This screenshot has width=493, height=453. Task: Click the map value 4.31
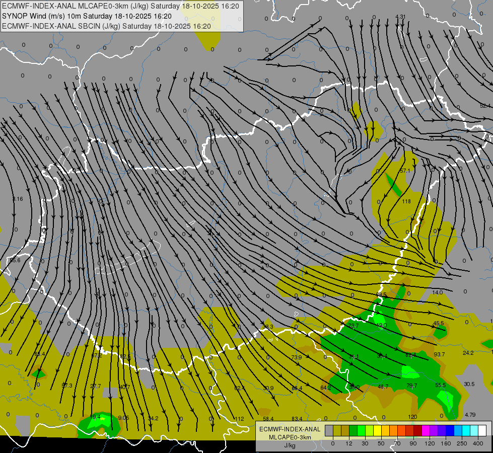400,17
